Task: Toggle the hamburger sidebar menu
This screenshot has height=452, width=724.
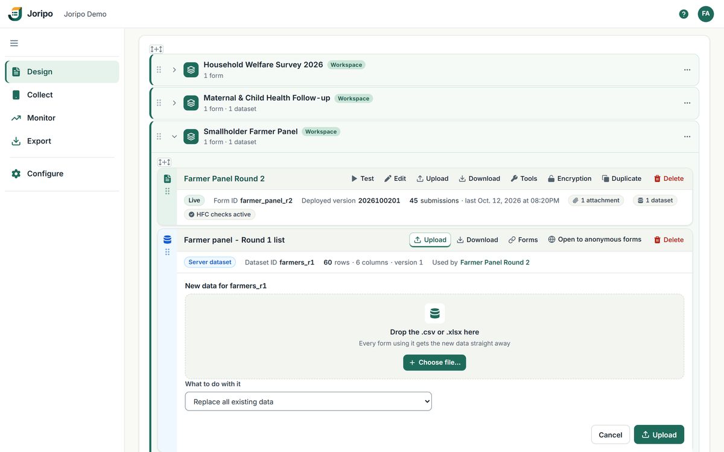Action: 14,43
